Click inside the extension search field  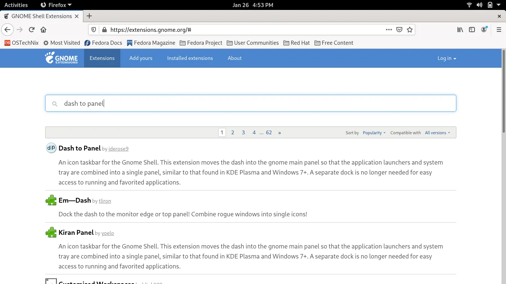pyautogui.click(x=250, y=103)
